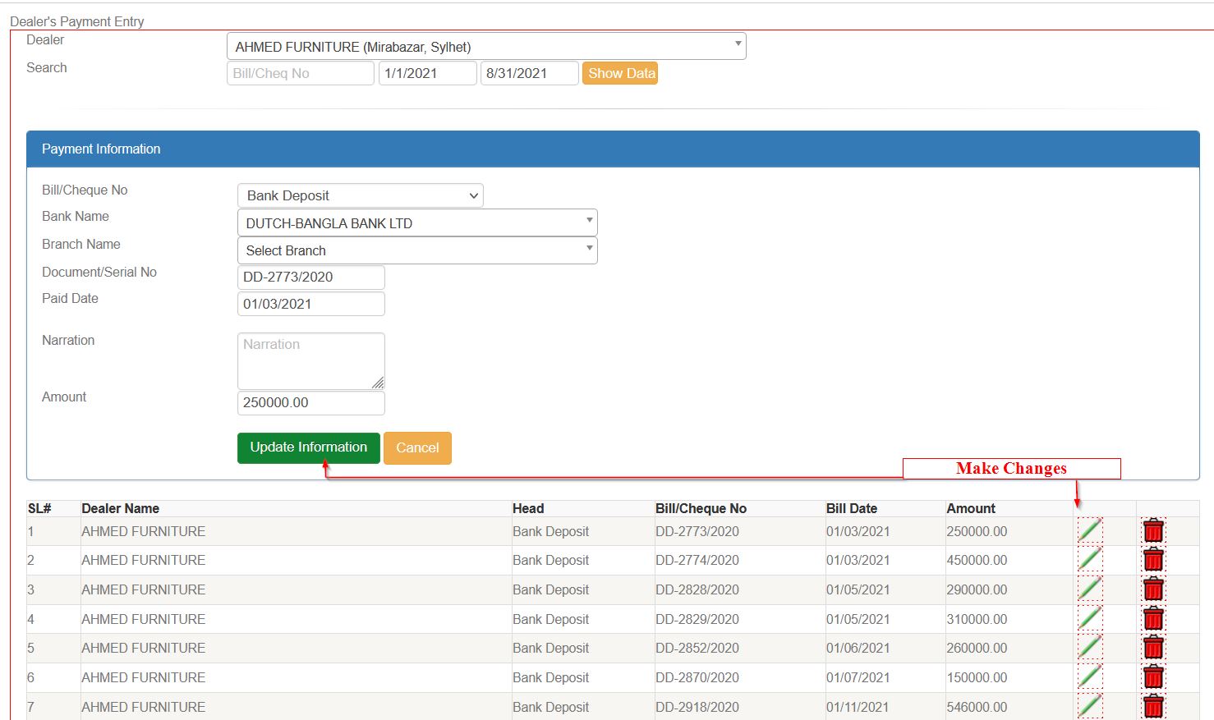This screenshot has height=720, width=1214.
Task: Edit the DD-2870/2020 payment row
Action: [1090, 677]
